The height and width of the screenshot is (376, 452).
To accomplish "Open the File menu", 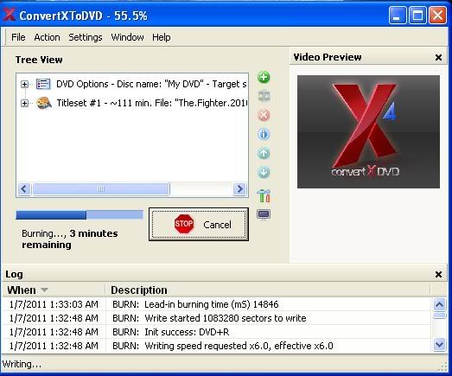I will pyautogui.click(x=18, y=37).
